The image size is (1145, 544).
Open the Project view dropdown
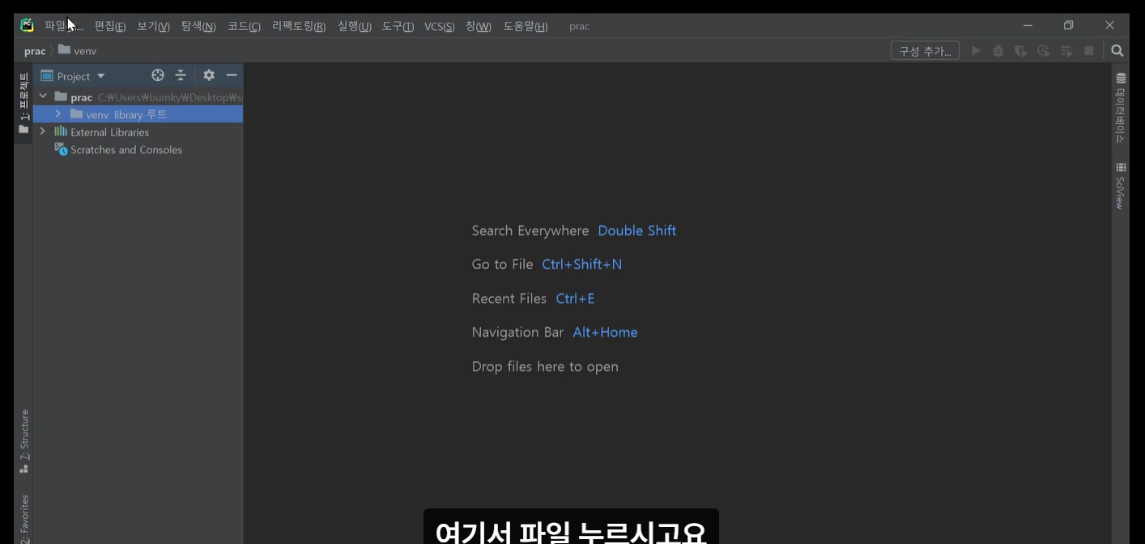point(74,76)
